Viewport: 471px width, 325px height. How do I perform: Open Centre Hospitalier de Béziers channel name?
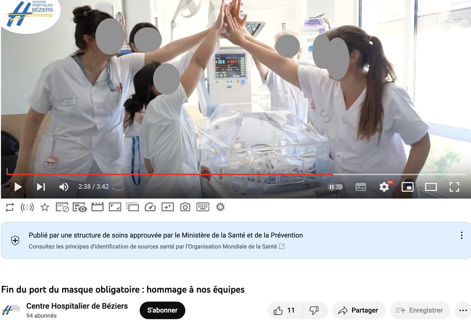pos(77,306)
